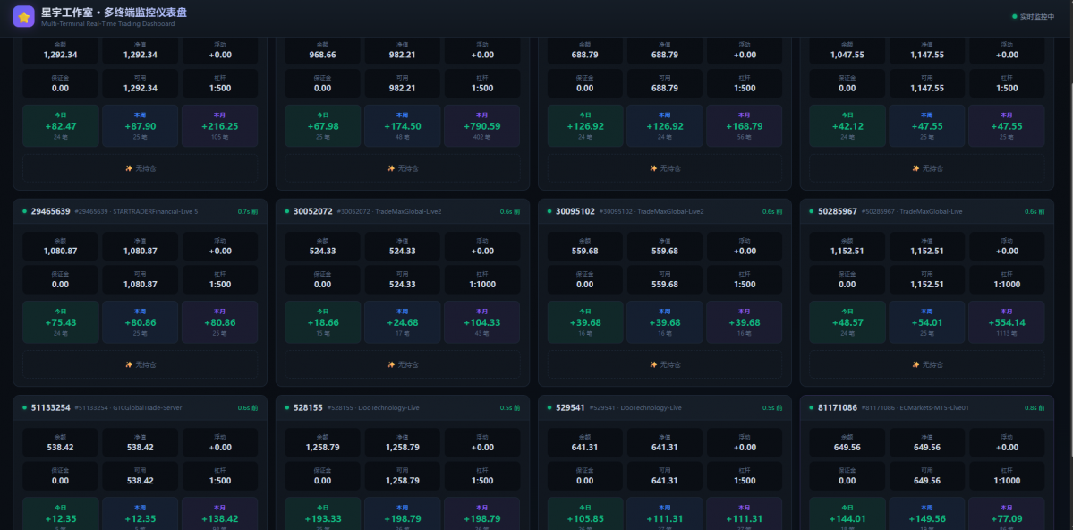Select account number 528155 heading
The image size is (1073, 530).
(308, 407)
